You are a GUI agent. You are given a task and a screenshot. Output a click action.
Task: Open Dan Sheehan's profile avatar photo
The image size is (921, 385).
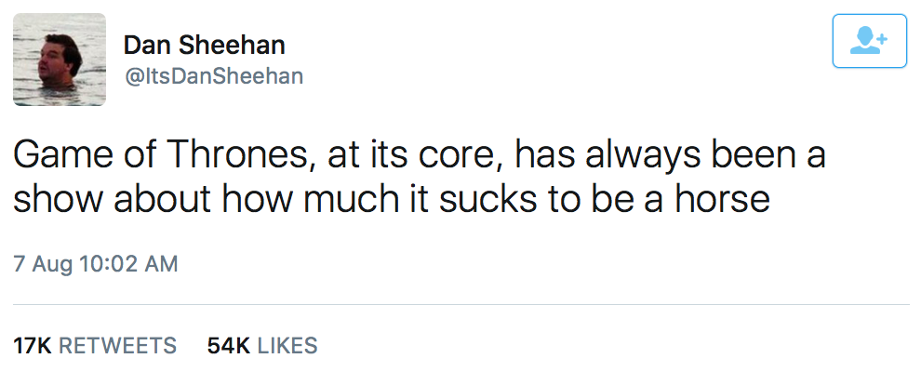[59, 60]
